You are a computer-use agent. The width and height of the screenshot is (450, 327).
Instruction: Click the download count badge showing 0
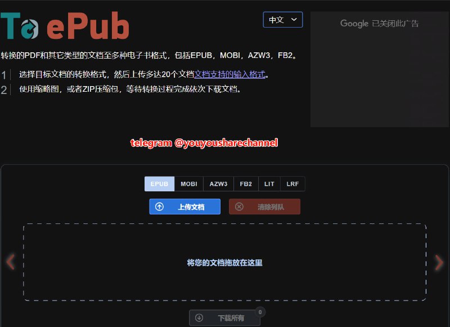coord(260,311)
